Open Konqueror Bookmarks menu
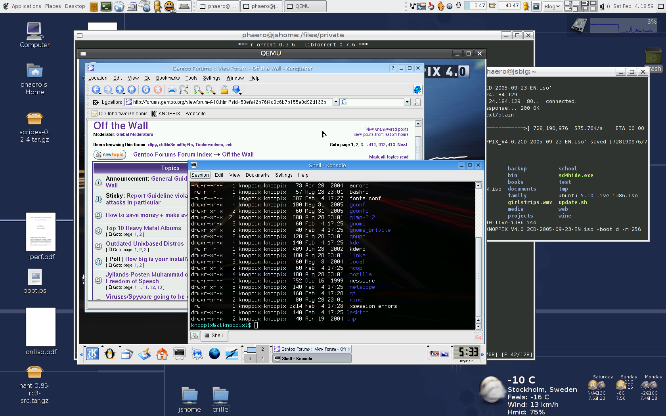The height and width of the screenshot is (416, 666). pyautogui.click(x=168, y=78)
